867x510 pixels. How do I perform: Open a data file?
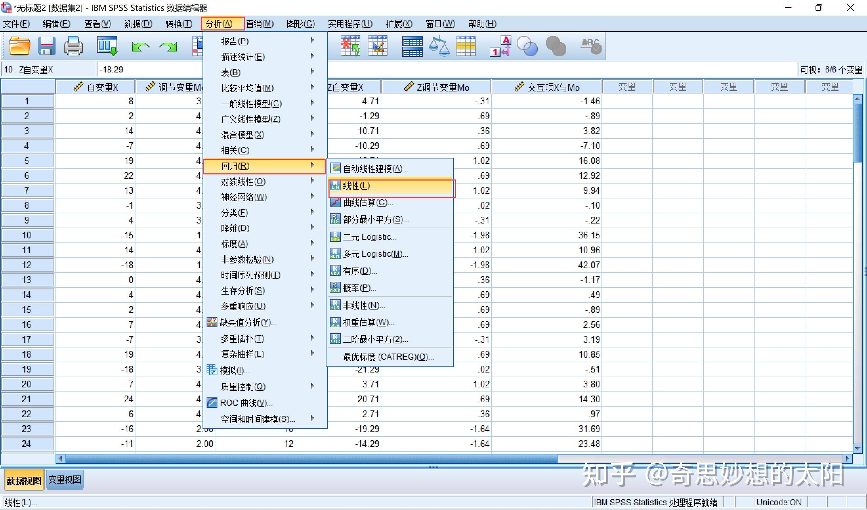[19, 46]
